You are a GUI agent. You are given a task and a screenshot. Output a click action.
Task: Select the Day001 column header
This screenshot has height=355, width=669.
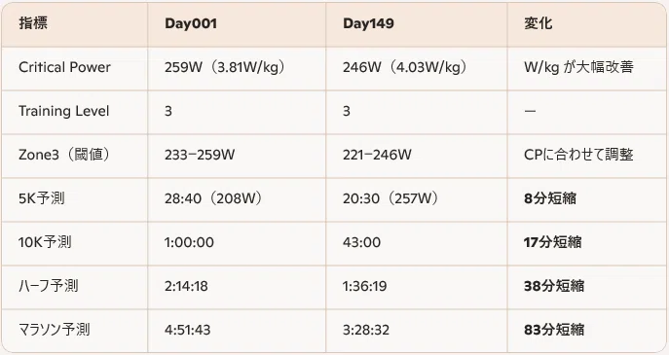[191, 23]
